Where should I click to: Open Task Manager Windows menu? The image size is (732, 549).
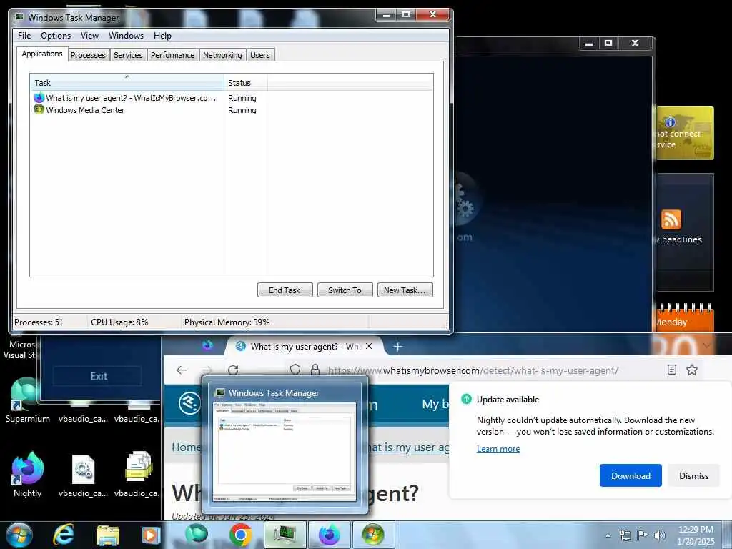point(126,36)
